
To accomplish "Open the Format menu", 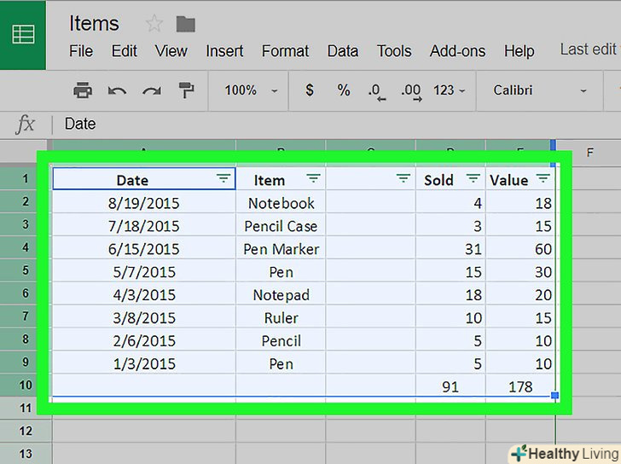I will click(x=285, y=51).
